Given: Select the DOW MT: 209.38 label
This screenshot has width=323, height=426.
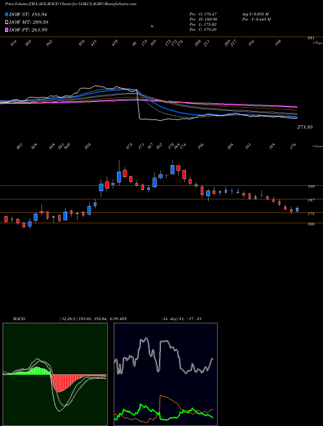Looking at the screenshot, I should click(x=28, y=22).
